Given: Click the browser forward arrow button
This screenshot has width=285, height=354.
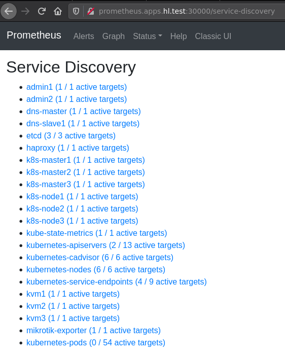Looking at the screenshot, I should pos(25,11).
